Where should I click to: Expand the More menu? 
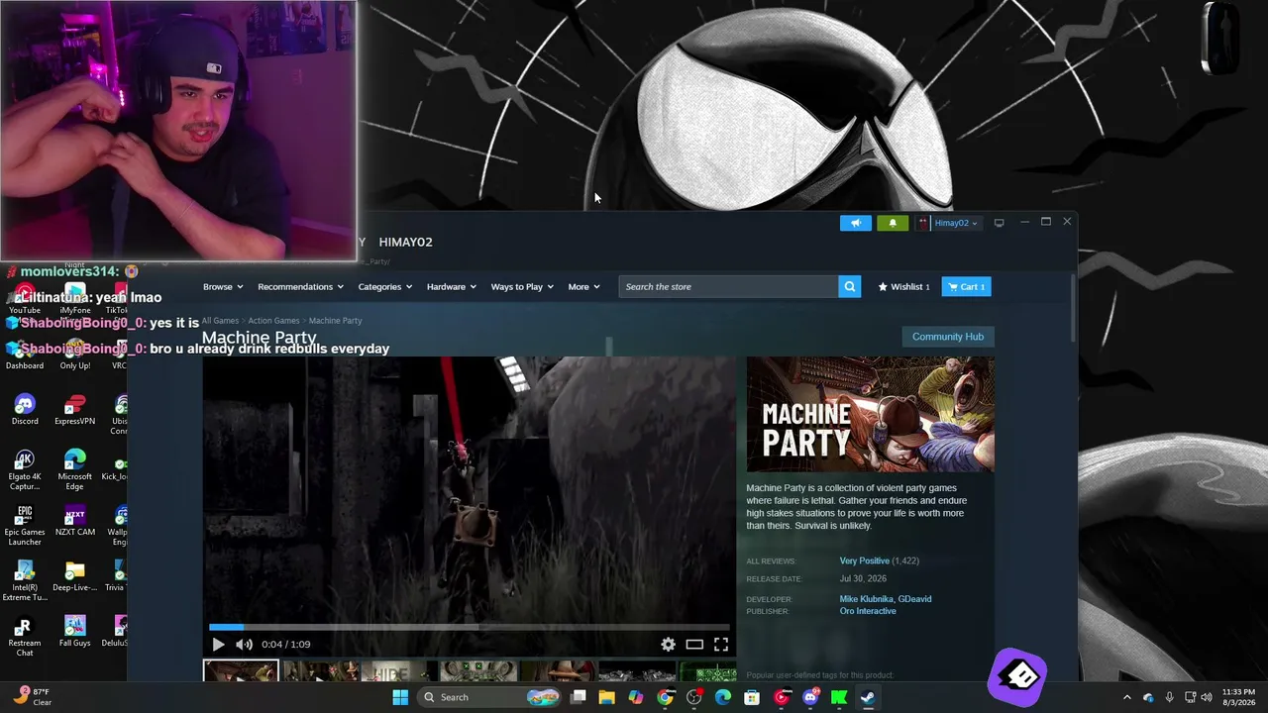coord(583,286)
